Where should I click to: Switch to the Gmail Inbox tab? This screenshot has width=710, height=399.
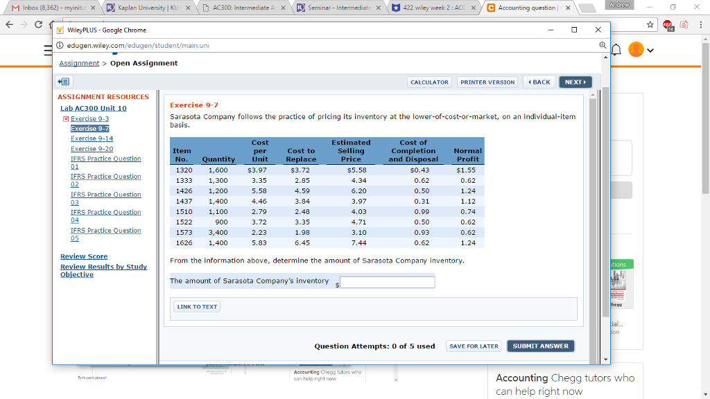click(x=53, y=8)
